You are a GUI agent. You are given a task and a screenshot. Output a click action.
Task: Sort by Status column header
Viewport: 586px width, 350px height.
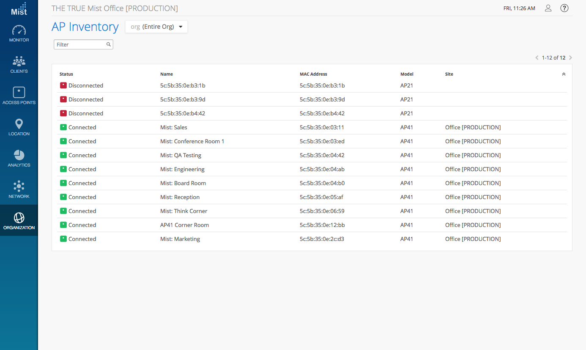pyautogui.click(x=66, y=74)
